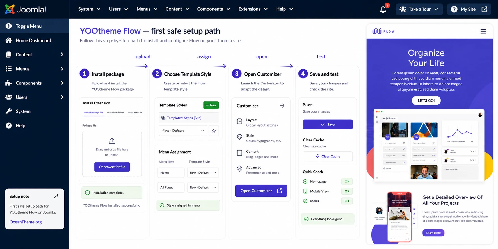Open the Components top menu
The width and height of the screenshot is (498, 249).
tap(213, 9)
